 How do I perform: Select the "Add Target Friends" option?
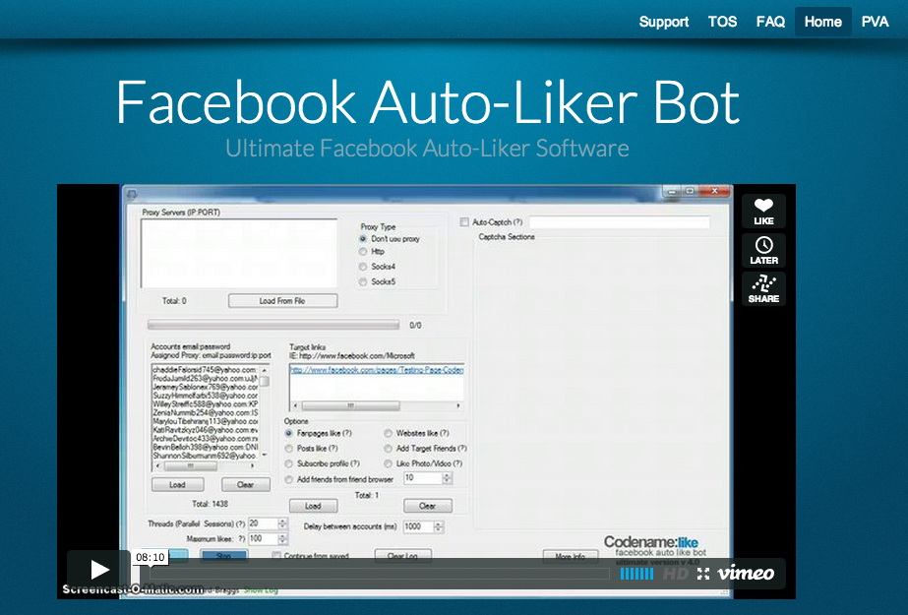[x=388, y=449]
